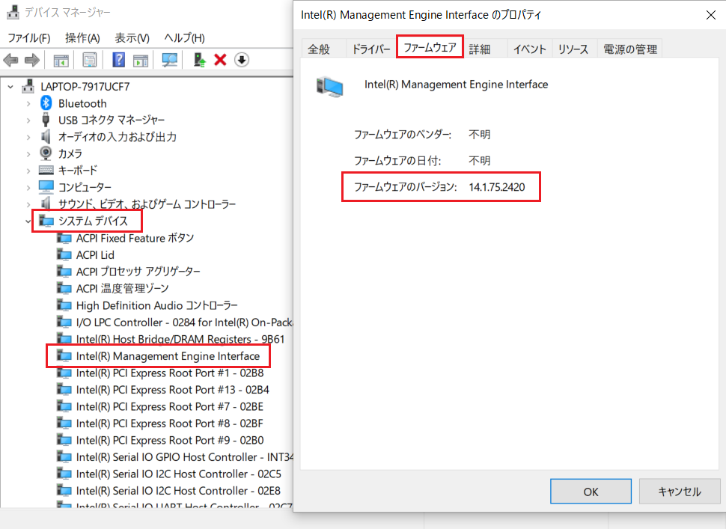Click the Update driver toolbar icon
This screenshot has height=529, width=726.
[x=200, y=60]
